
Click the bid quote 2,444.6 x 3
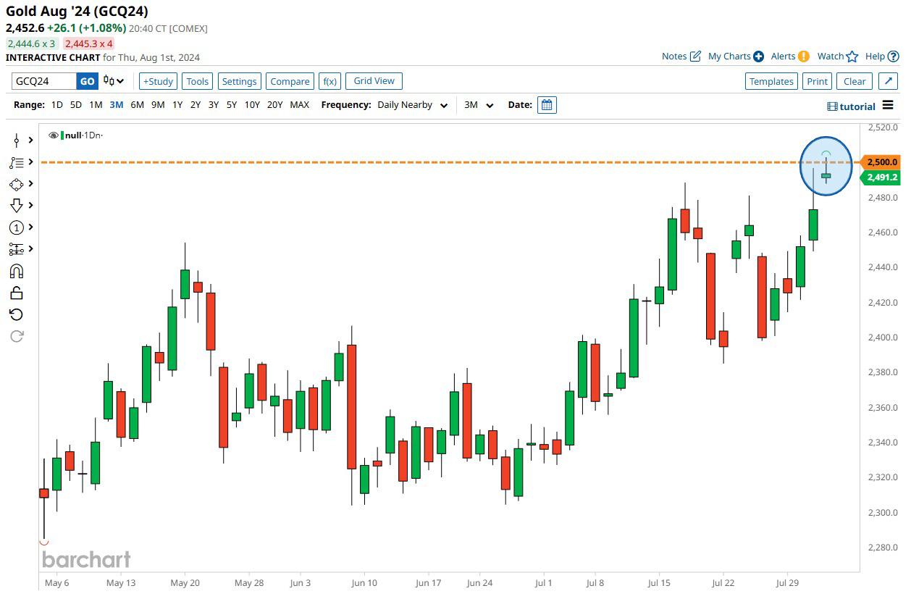click(31, 43)
